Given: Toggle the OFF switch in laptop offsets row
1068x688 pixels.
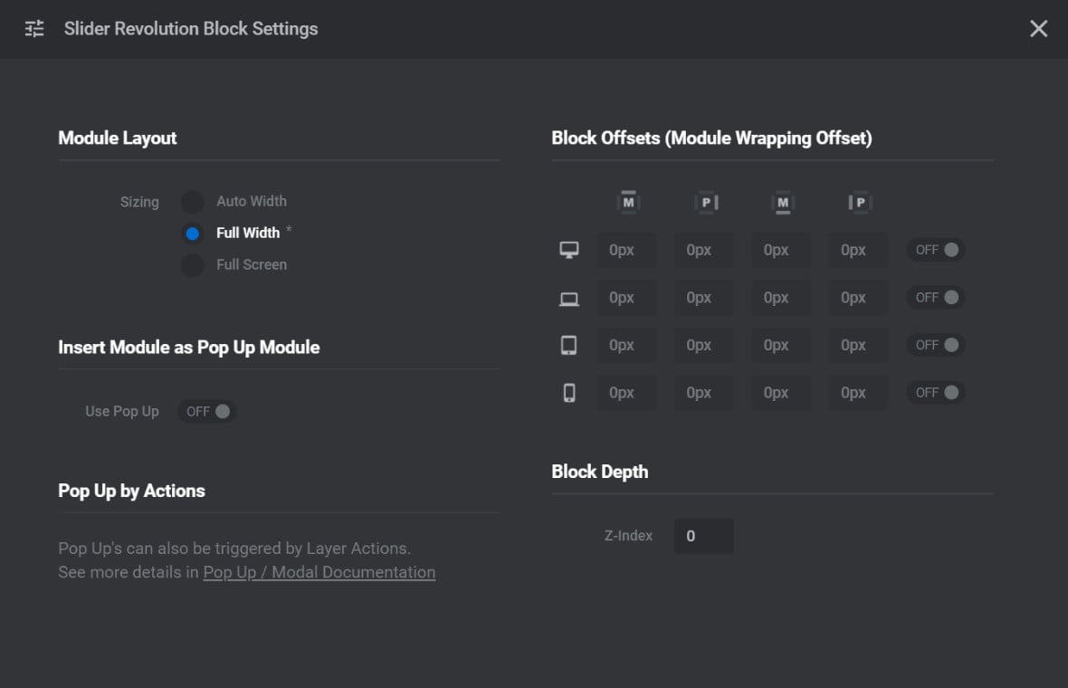Looking at the screenshot, I should [936, 298].
